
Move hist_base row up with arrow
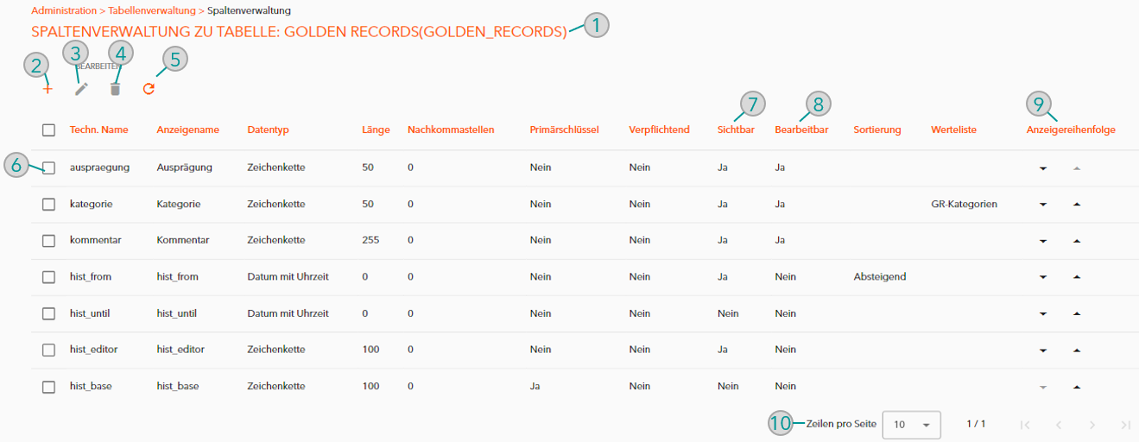[x=1076, y=387]
